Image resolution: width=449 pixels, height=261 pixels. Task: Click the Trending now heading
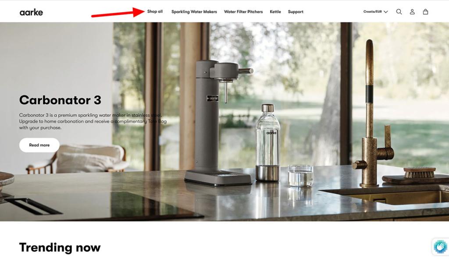click(60, 247)
